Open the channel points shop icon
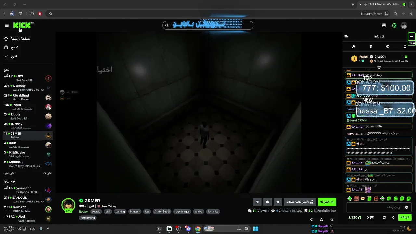This screenshot has width=416, height=234. click(x=372, y=217)
